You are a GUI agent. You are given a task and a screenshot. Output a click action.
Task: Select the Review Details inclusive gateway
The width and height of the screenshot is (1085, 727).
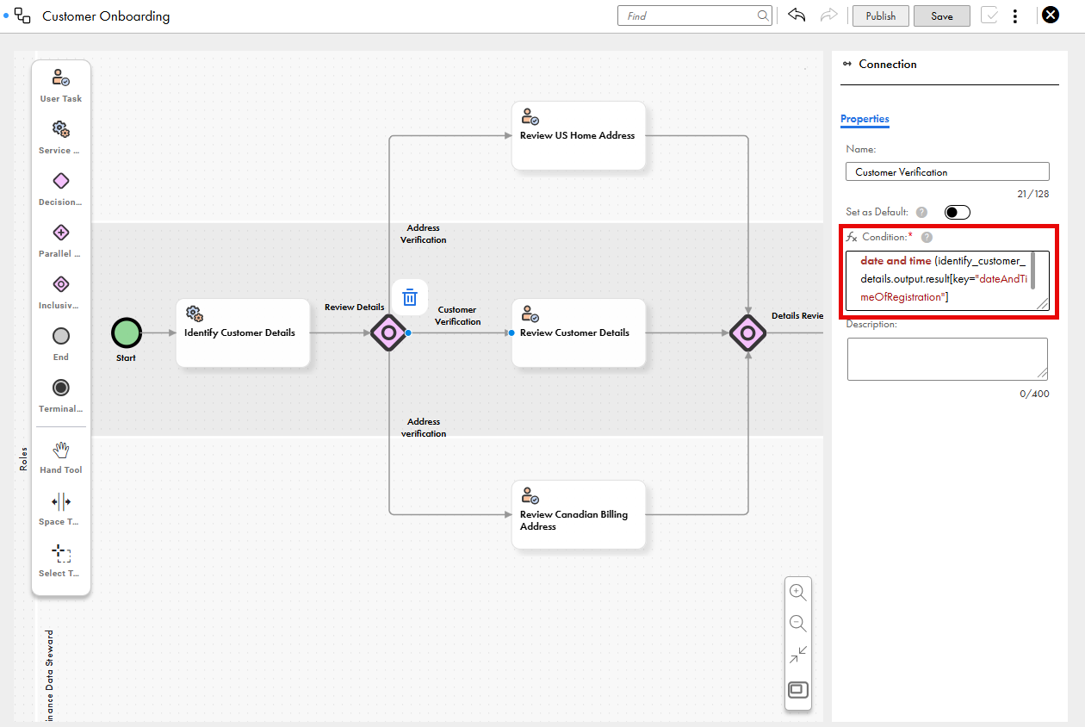[x=388, y=332]
